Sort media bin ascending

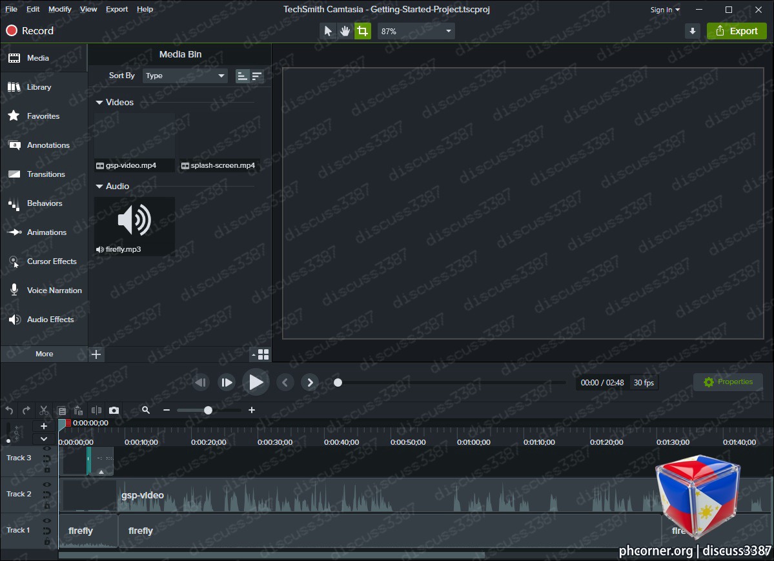tap(242, 76)
